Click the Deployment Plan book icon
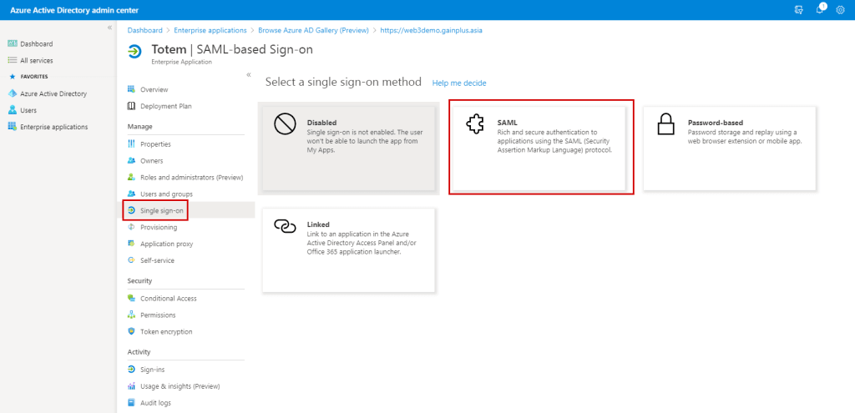The image size is (855, 413). coord(131,106)
